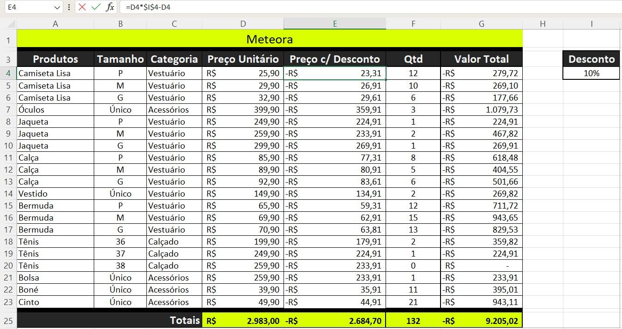622x329 pixels.
Task: Select the Boné product cell
Action: point(55,289)
